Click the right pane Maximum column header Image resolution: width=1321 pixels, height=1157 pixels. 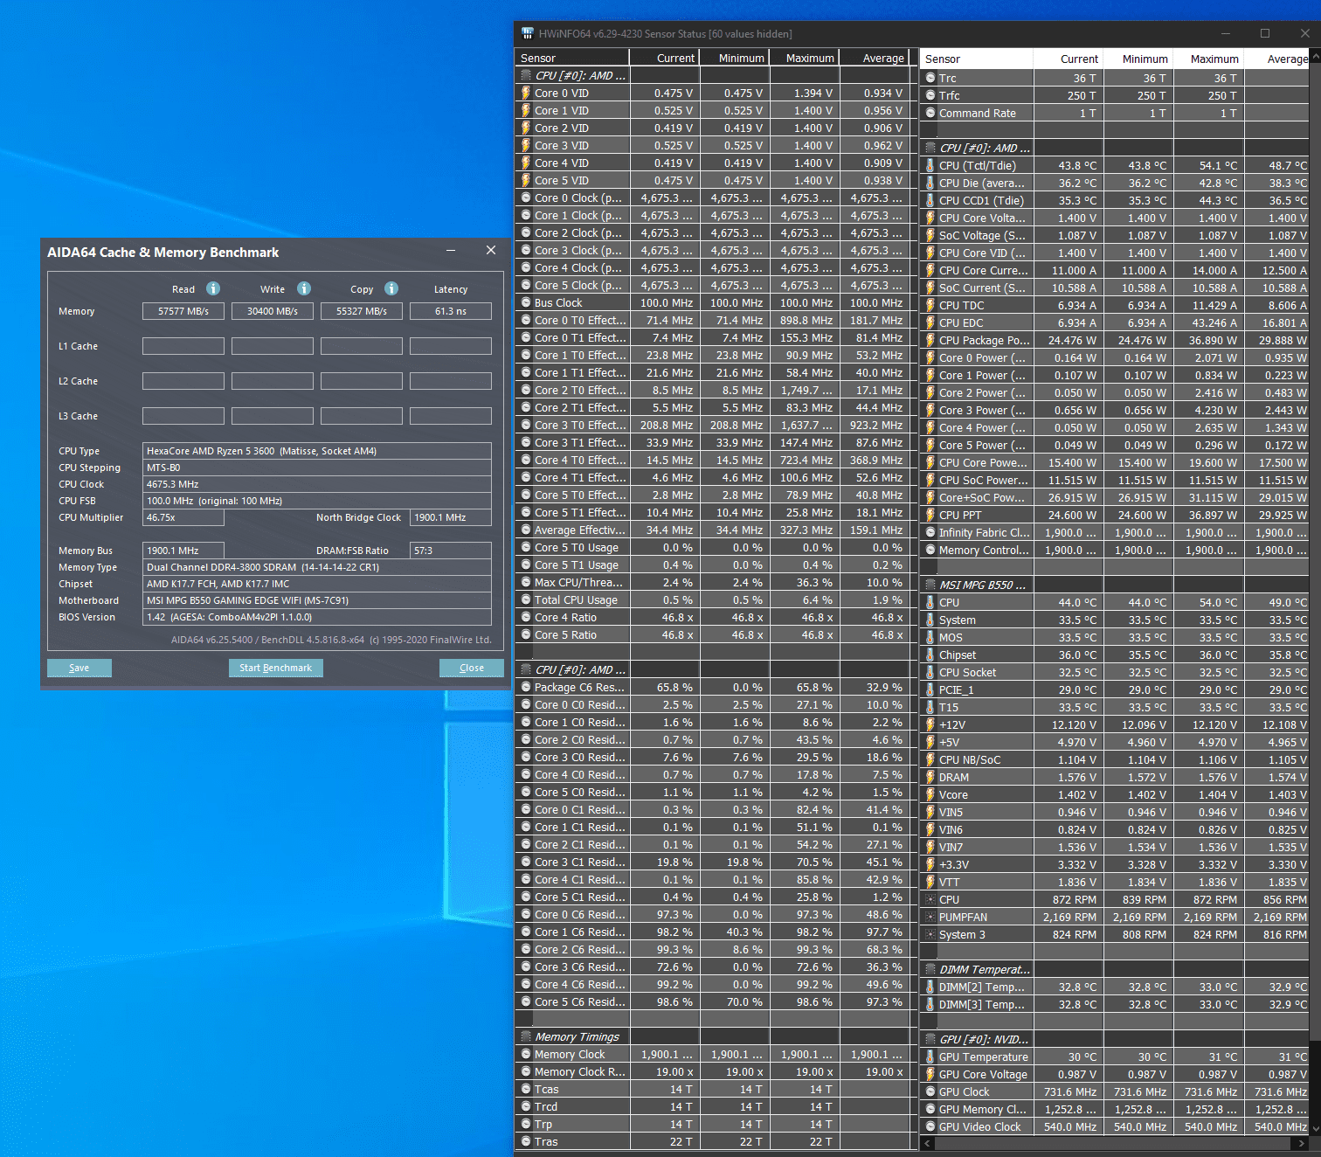(x=1208, y=59)
